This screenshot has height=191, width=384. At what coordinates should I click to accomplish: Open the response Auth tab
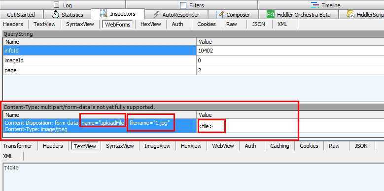click(x=250, y=146)
